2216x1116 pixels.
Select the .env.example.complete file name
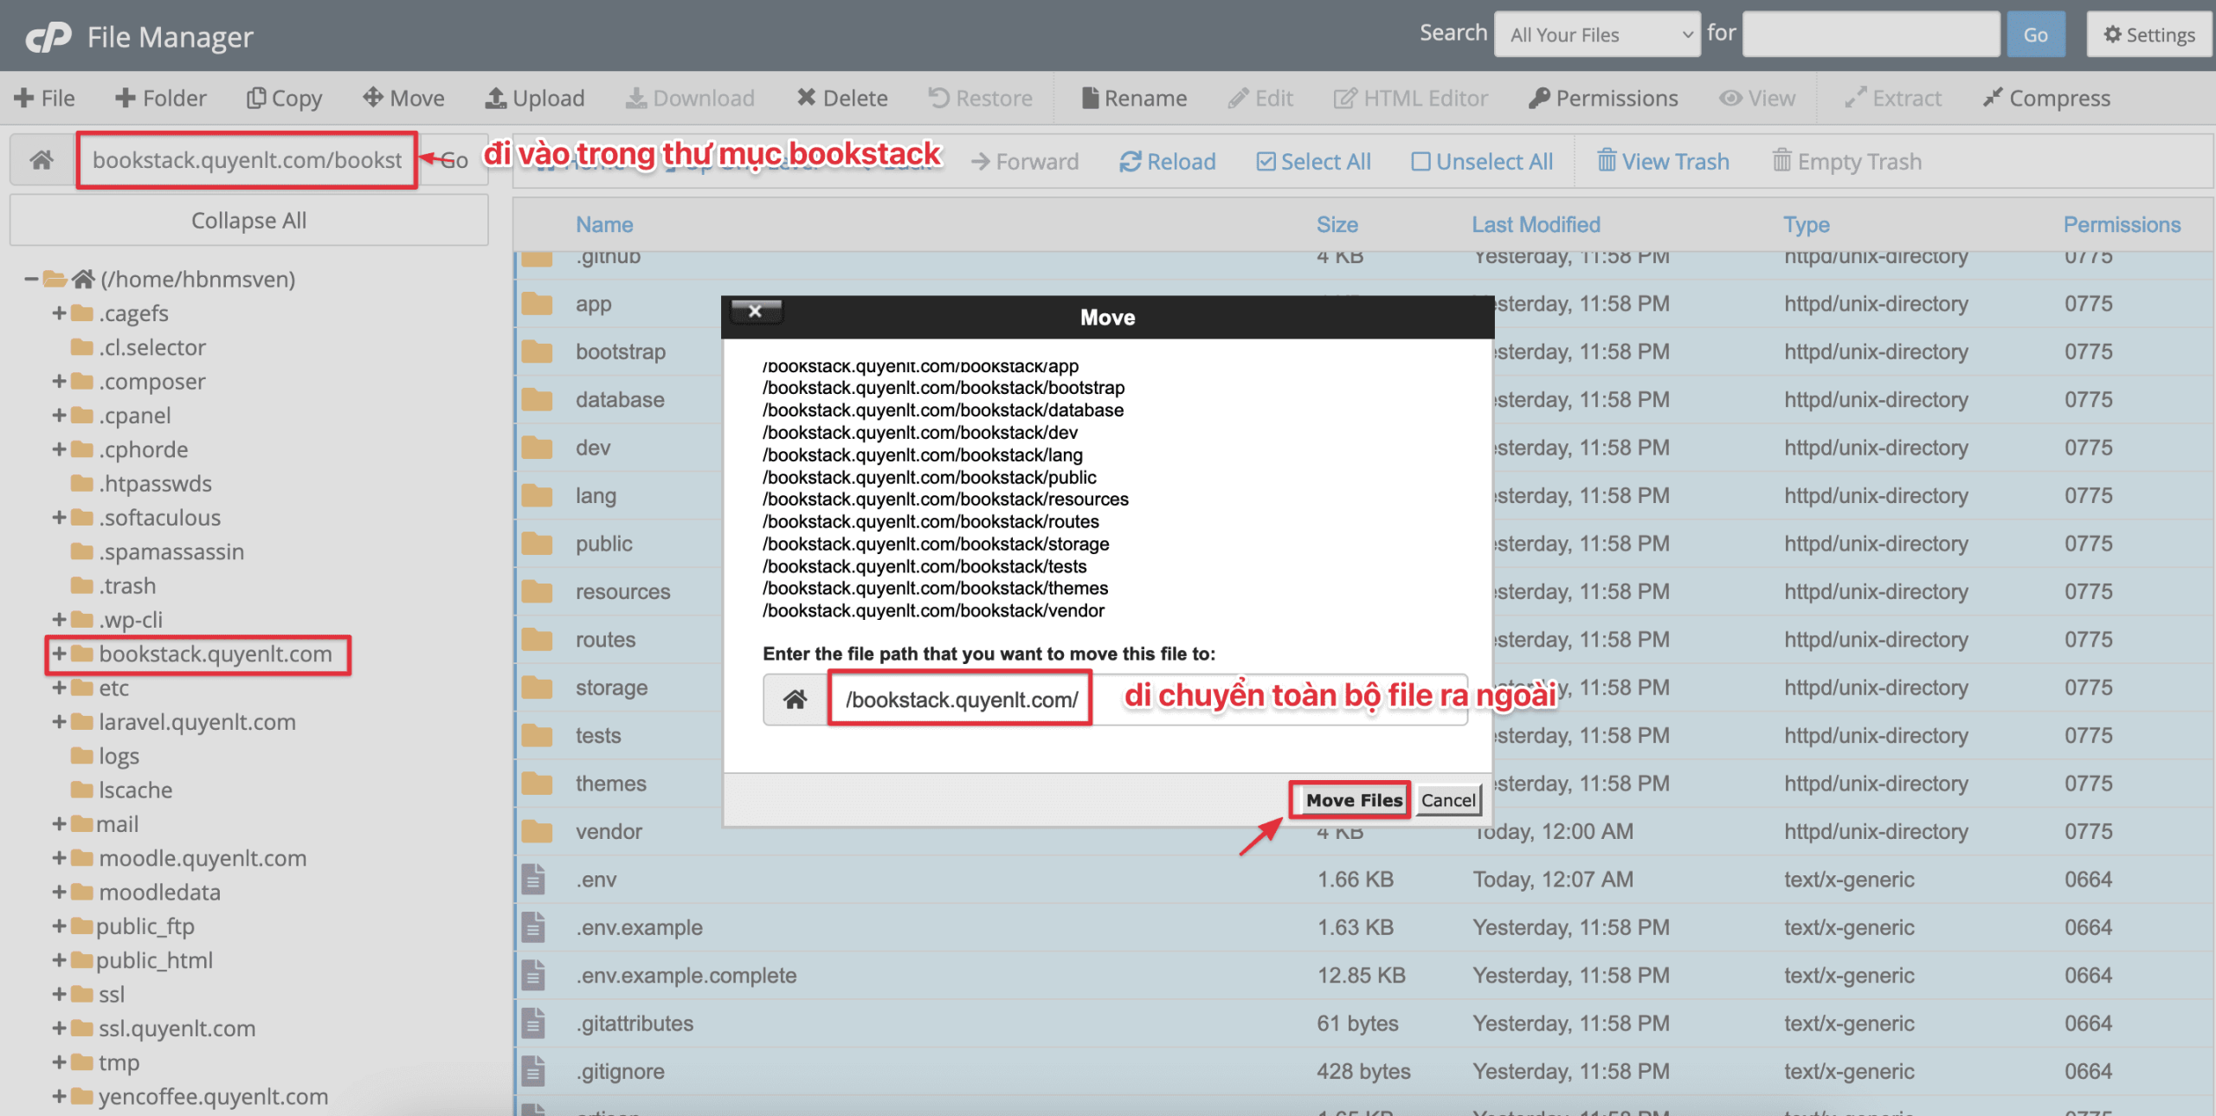pos(686,976)
